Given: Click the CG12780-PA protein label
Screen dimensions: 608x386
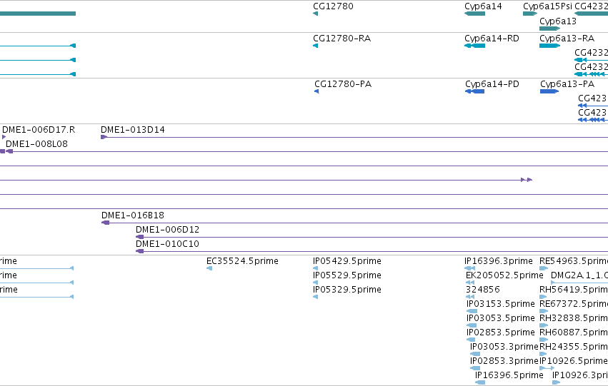Looking at the screenshot, I should tap(343, 84).
